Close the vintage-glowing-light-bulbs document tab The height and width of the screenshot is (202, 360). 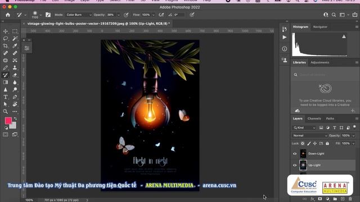point(24,24)
